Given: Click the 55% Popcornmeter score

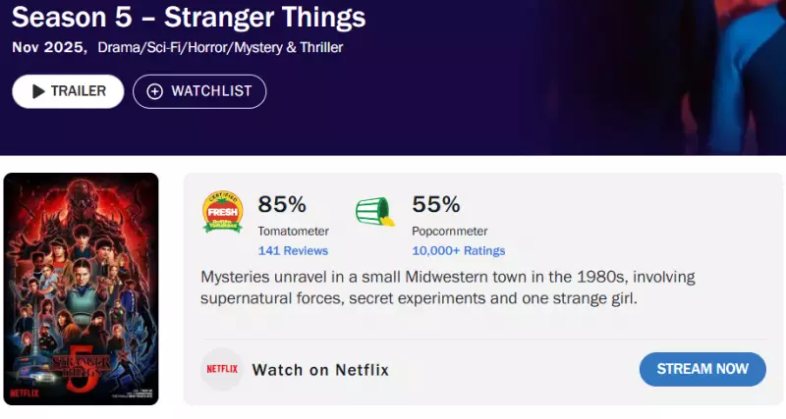Looking at the screenshot, I should pyautogui.click(x=436, y=205).
